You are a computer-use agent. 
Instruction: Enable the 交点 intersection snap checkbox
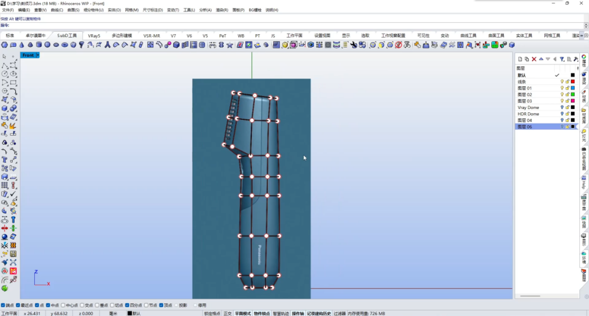click(82, 306)
